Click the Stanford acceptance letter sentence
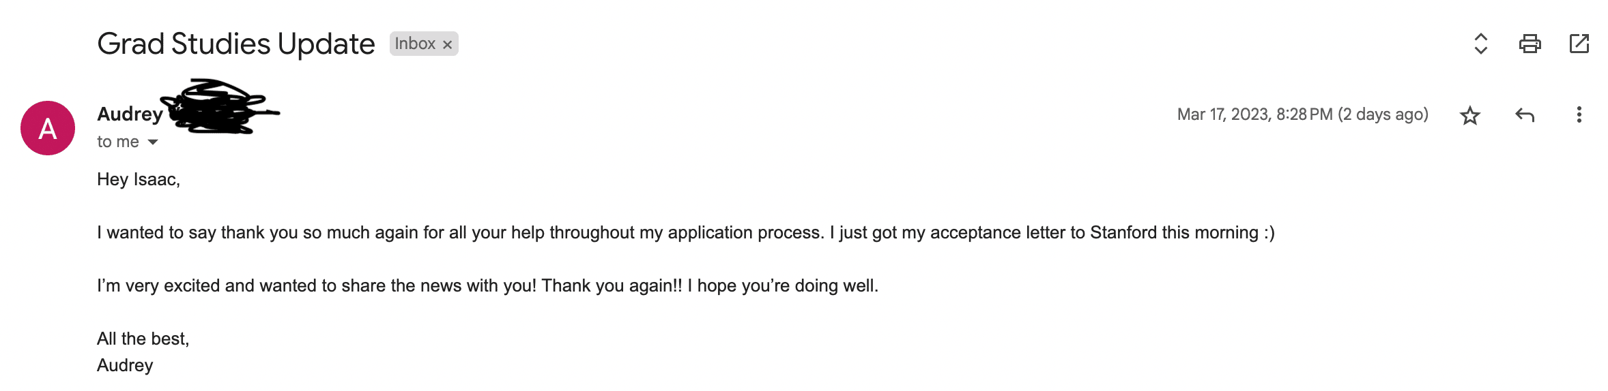The height and width of the screenshot is (391, 1608). pos(685,232)
